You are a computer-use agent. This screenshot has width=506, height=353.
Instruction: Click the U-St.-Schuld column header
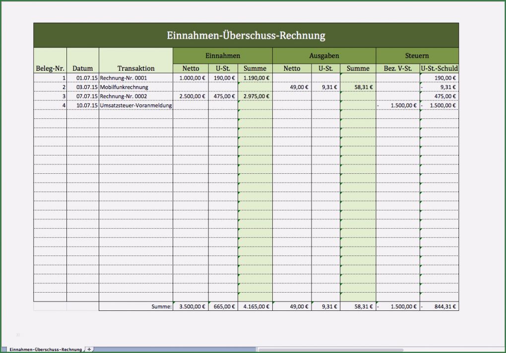[x=439, y=68]
